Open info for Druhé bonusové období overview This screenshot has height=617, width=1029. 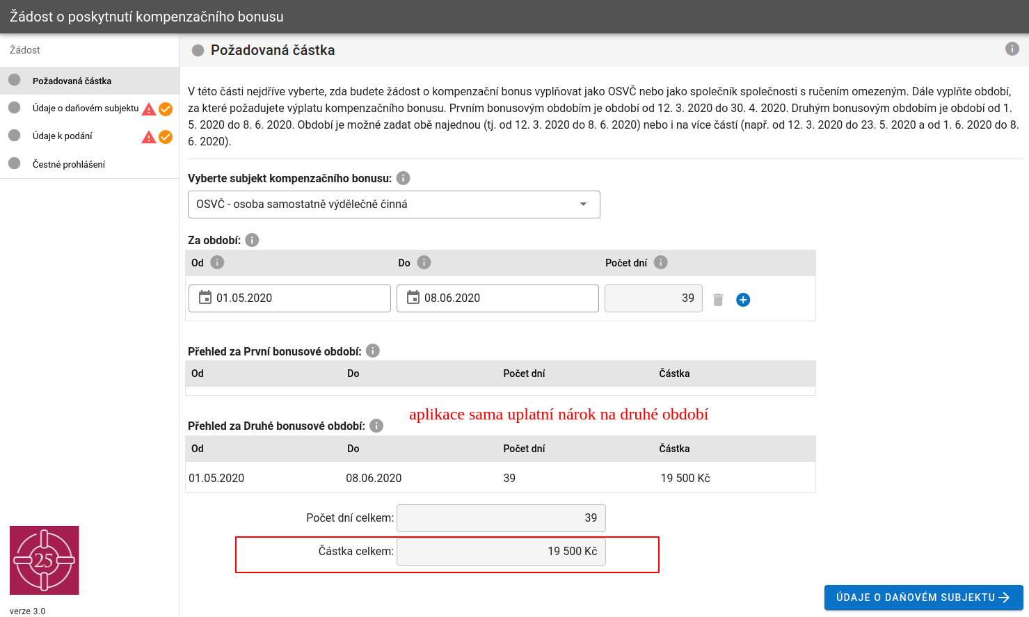pos(376,426)
